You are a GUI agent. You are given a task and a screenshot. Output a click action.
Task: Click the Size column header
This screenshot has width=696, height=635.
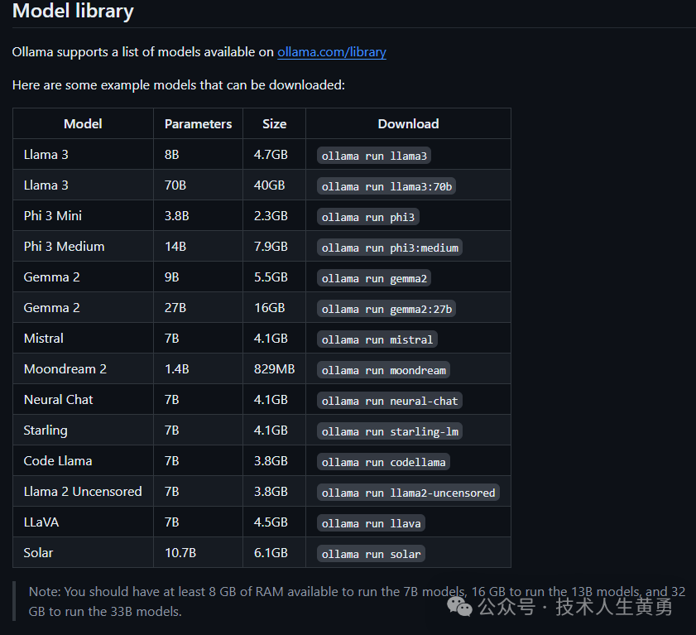[274, 124]
